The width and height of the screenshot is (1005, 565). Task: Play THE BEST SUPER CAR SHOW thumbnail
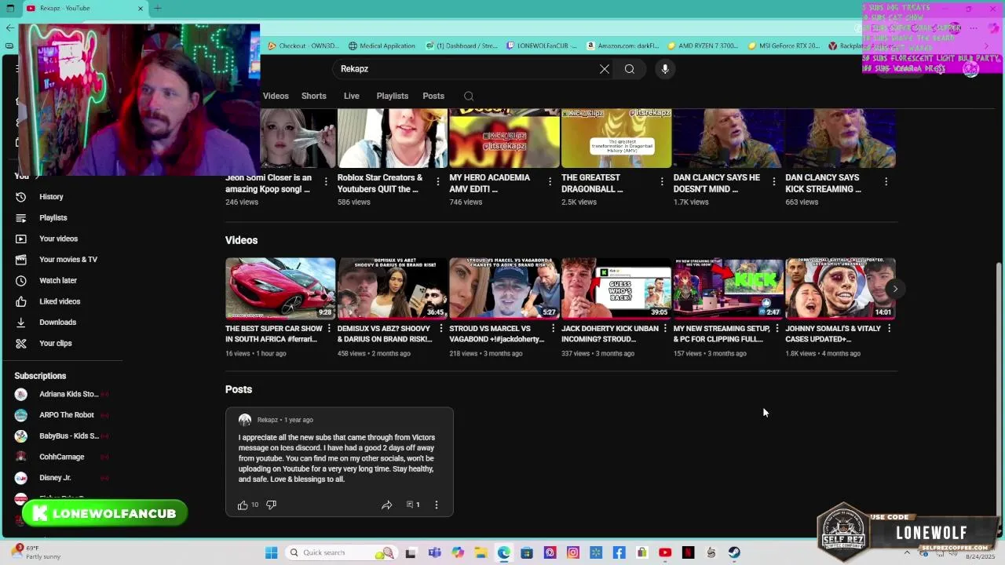pyautogui.click(x=280, y=288)
